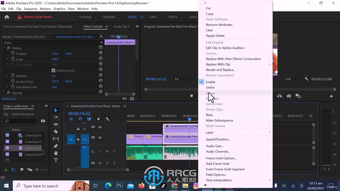Image resolution: width=340 pixels, height=191 pixels.
Task: Collapse the Motion effect group
Action: pyautogui.click(x=4, y=48)
